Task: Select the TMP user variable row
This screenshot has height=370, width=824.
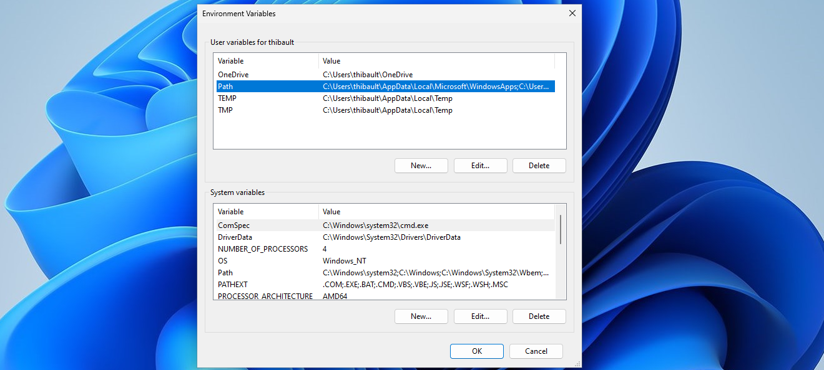Action: [x=385, y=110]
